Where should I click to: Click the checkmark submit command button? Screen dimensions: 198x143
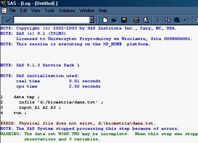(x=8, y=20)
